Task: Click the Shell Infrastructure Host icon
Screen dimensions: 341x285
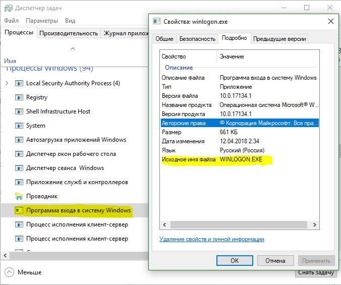Action: click(x=19, y=111)
